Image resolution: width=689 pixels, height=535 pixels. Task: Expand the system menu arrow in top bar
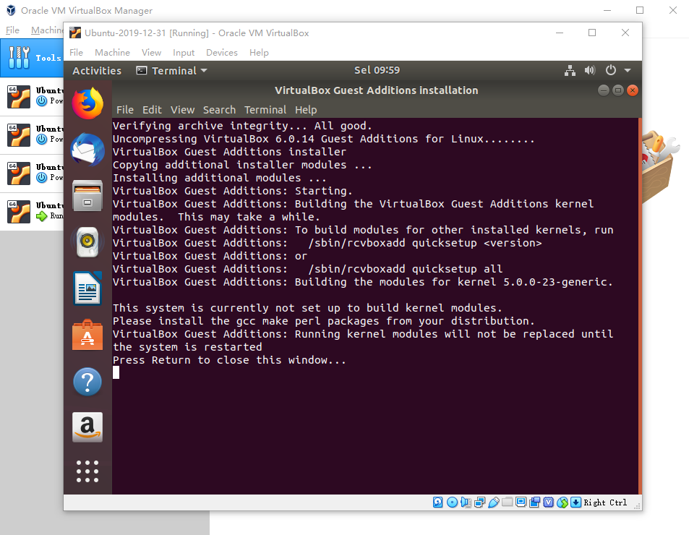[x=628, y=70]
